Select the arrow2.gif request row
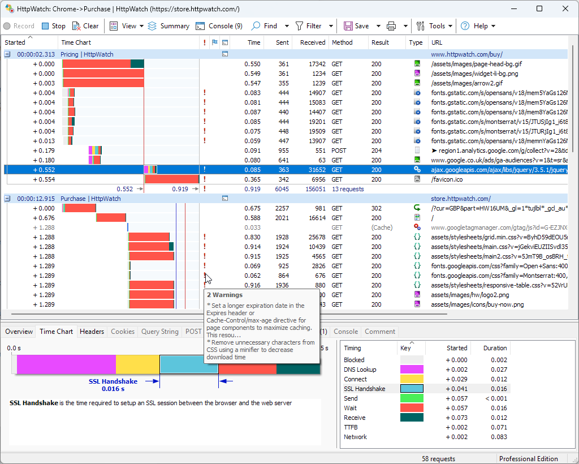This screenshot has width=579, height=464. pos(286,83)
